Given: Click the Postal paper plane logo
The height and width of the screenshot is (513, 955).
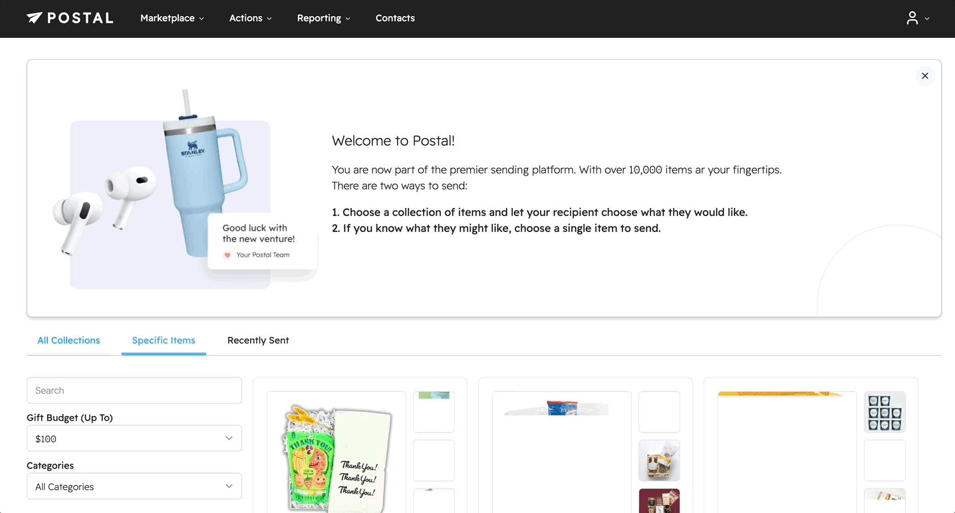Looking at the screenshot, I should point(35,18).
